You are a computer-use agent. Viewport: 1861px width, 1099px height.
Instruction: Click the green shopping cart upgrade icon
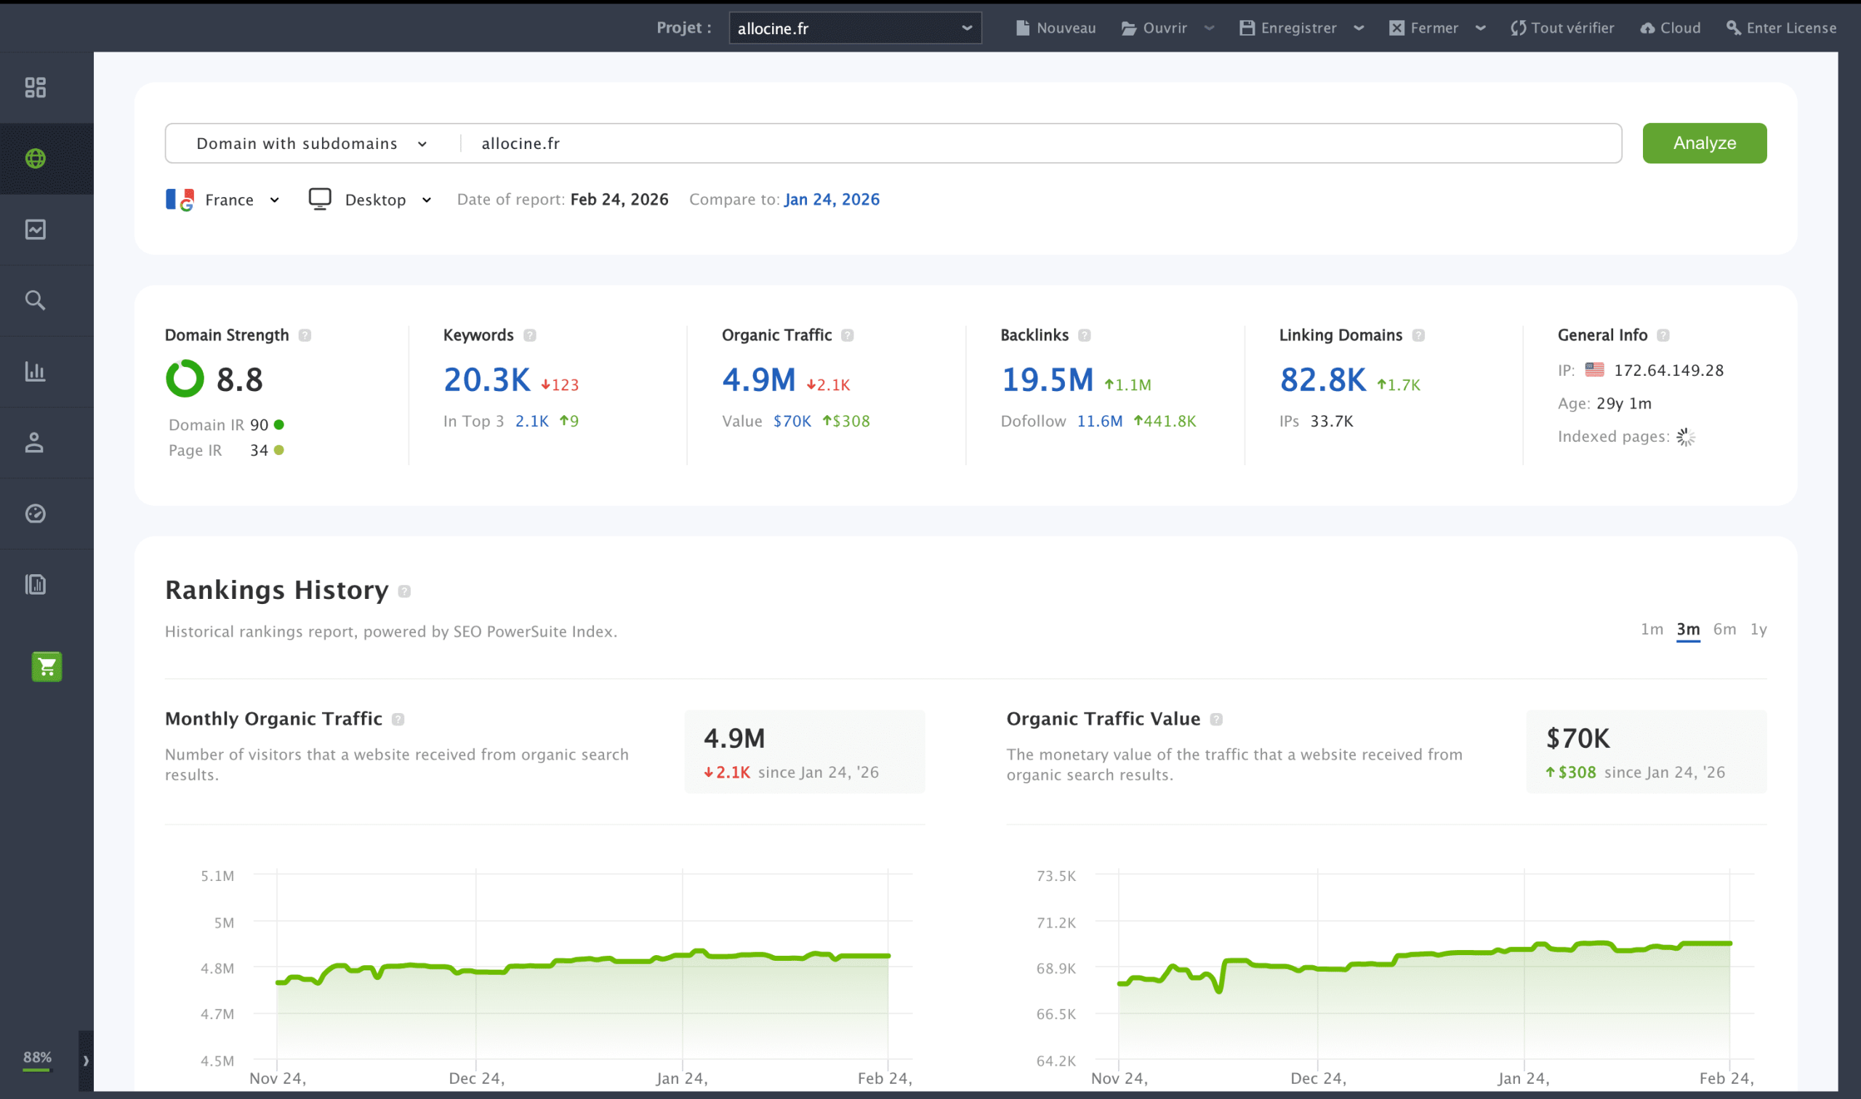point(46,666)
